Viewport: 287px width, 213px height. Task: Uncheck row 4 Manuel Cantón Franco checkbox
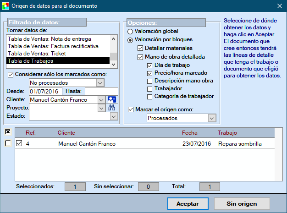point(19,143)
